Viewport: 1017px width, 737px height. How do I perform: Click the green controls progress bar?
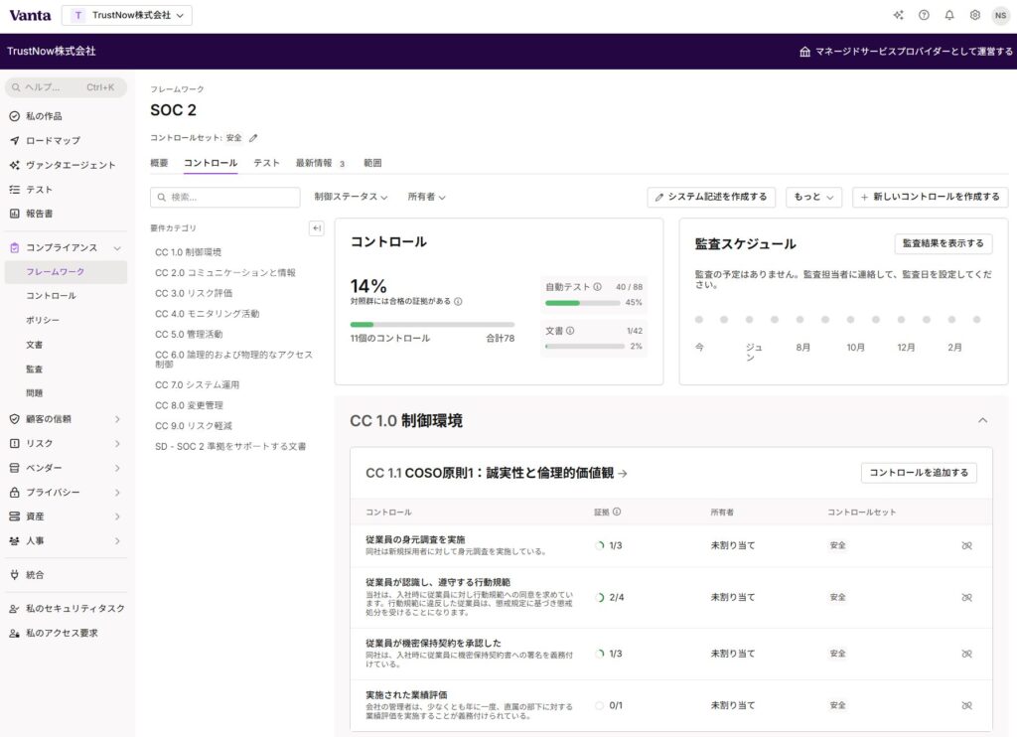tap(432, 324)
